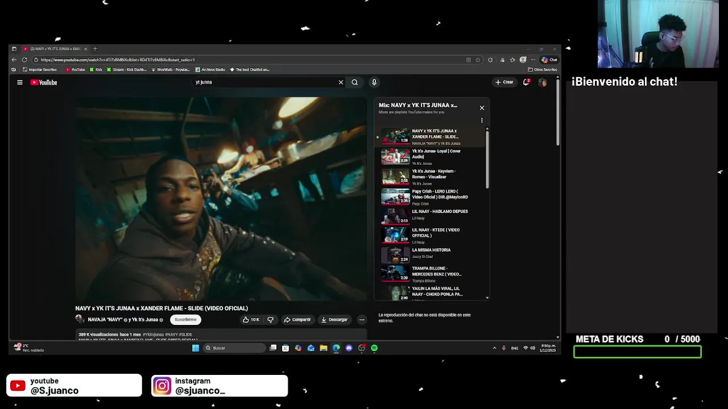728x409 pixels.
Task: Expand the Otros favoritos folder
Action: [x=543, y=70]
